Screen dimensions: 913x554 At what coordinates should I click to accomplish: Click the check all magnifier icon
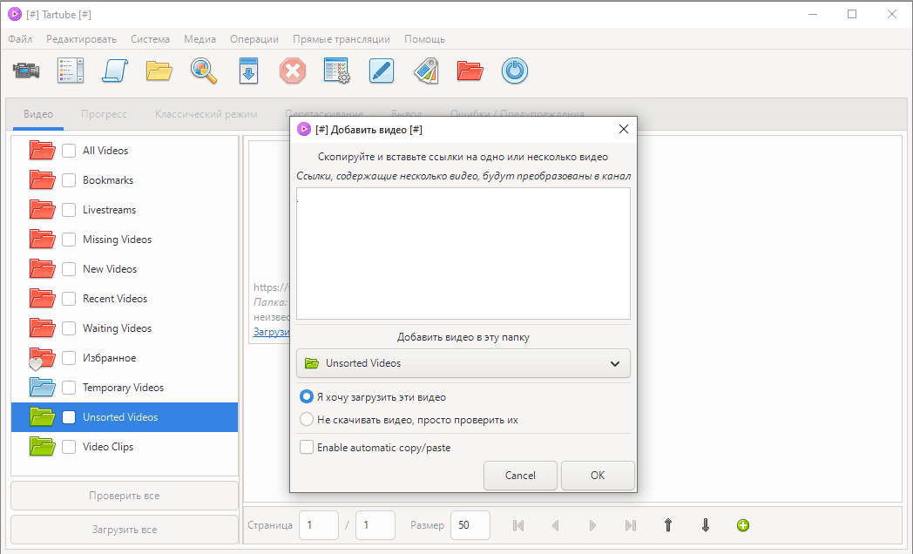[x=204, y=71]
